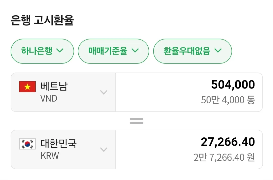This screenshot has height=180, width=273.
Task: Tap the VND currency code
Action: click(49, 99)
